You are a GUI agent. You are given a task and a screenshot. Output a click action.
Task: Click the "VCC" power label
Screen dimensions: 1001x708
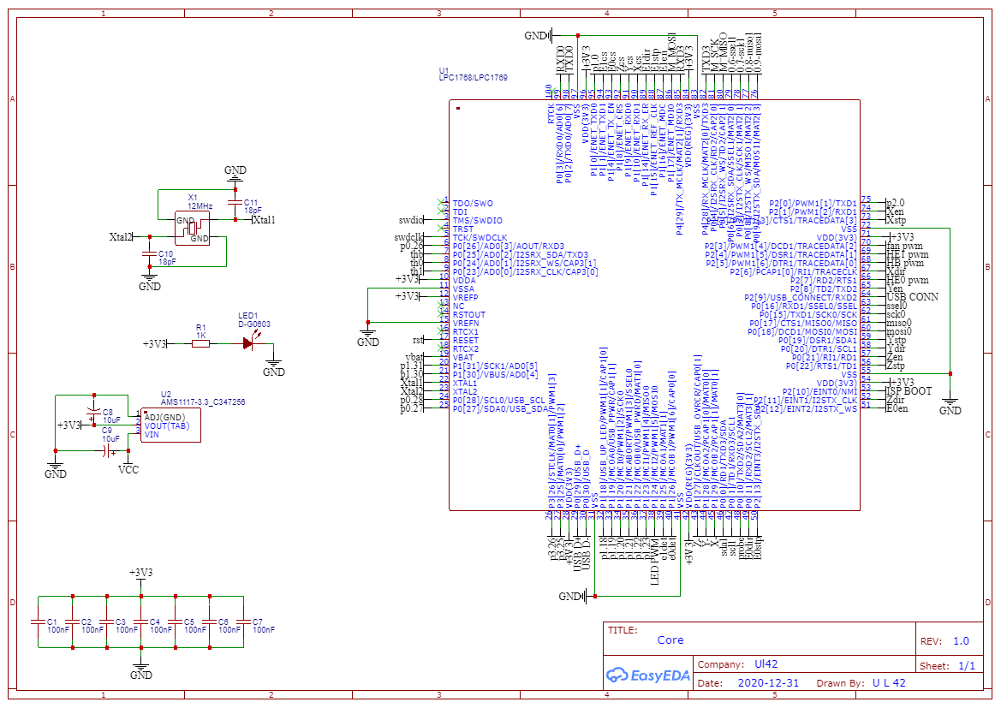click(x=128, y=470)
